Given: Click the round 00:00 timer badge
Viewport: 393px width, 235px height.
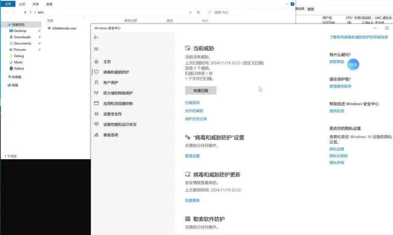Looking at the screenshot, I should coord(353,65).
